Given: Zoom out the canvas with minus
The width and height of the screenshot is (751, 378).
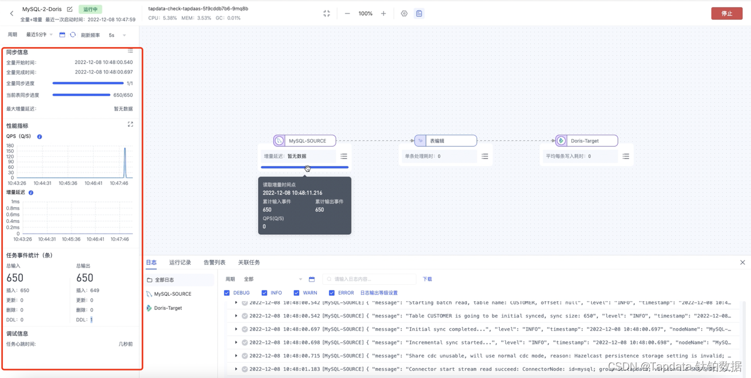Looking at the screenshot, I should pyautogui.click(x=347, y=14).
